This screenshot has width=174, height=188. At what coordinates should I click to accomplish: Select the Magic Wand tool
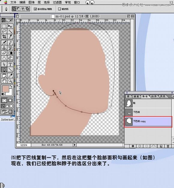click(x=10, y=31)
